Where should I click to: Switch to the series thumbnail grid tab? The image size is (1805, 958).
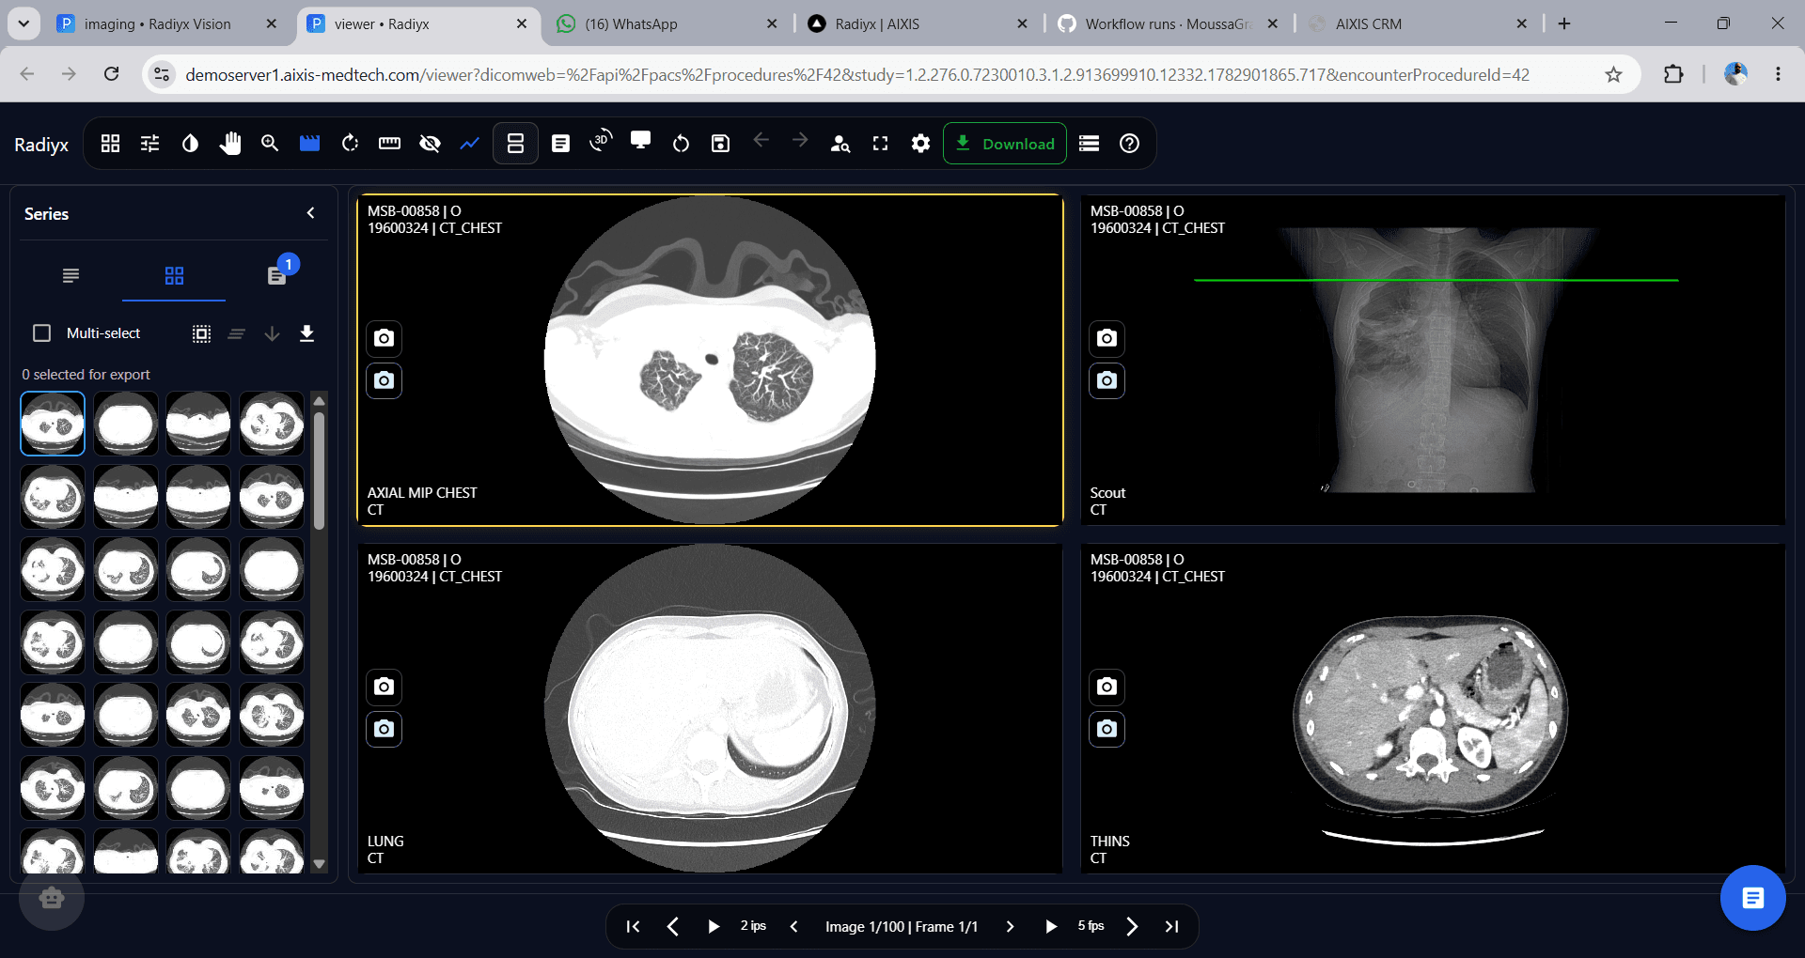coord(174,275)
